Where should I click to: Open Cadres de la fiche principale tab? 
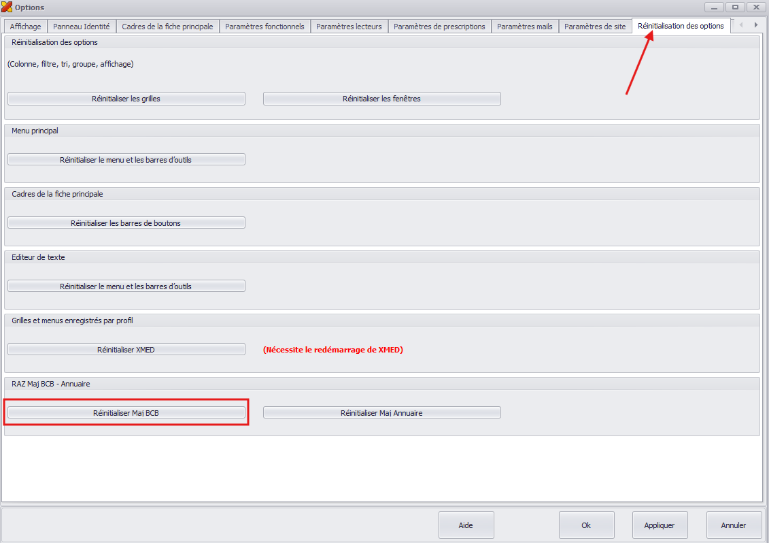coord(168,27)
